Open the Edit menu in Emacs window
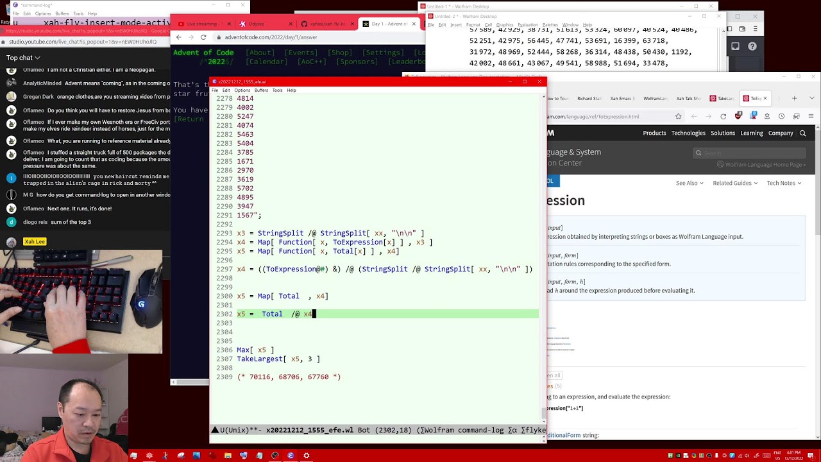821x462 pixels. [x=226, y=90]
